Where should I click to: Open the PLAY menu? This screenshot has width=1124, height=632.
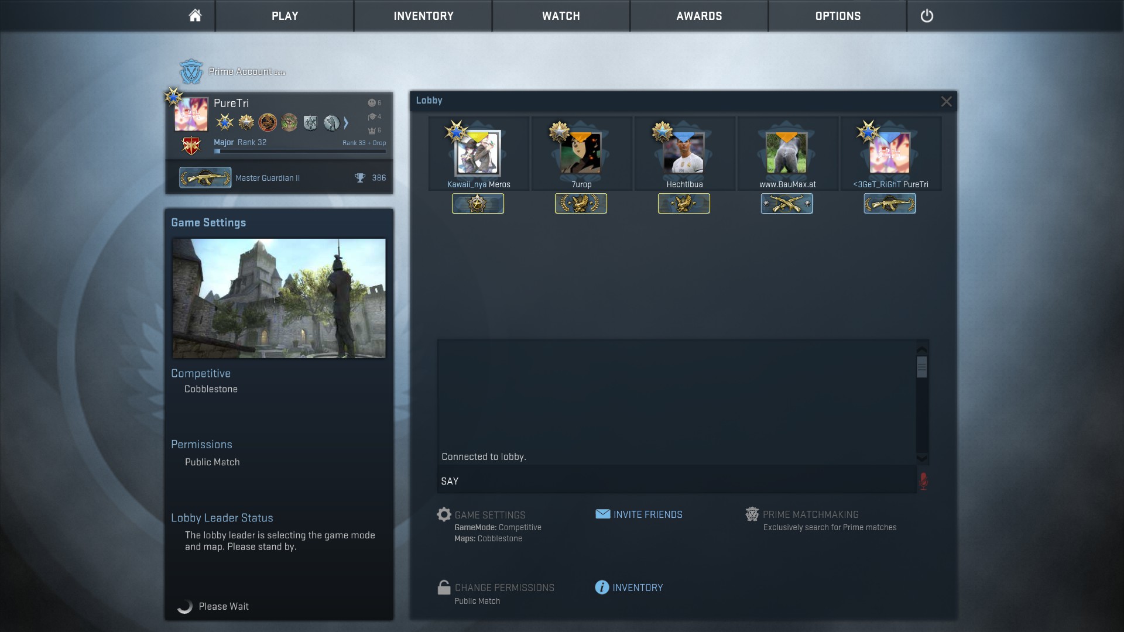pos(285,16)
